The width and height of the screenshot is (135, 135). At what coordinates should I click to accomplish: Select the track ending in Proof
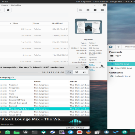[x=45, y=91]
